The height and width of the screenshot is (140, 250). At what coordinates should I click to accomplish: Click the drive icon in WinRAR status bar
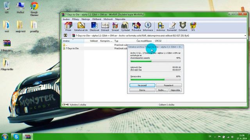pyautogui.click(x=63, y=105)
